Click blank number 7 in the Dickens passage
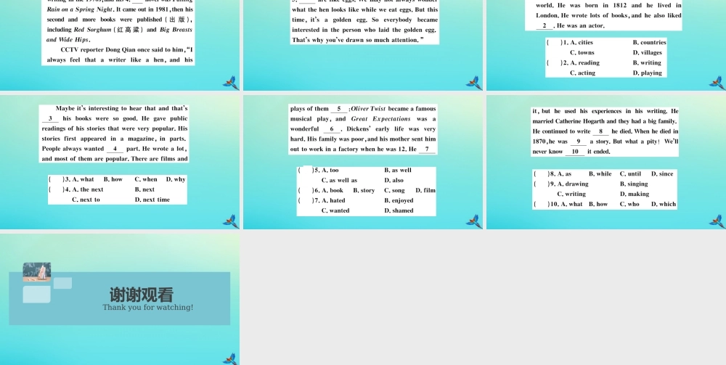726x365 pixels. coord(427,149)
